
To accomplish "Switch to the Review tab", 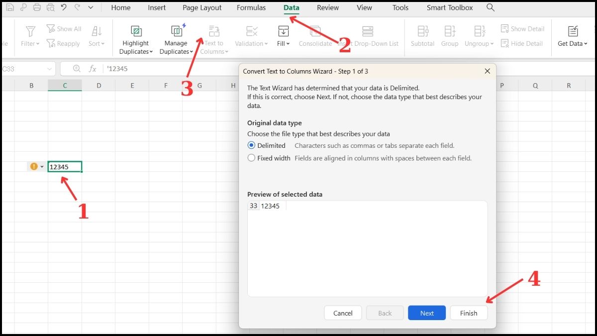I will point(327,7).
